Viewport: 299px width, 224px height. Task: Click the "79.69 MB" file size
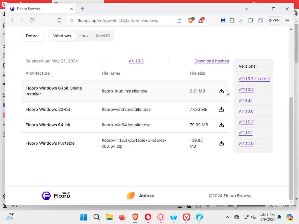[199, 125]
